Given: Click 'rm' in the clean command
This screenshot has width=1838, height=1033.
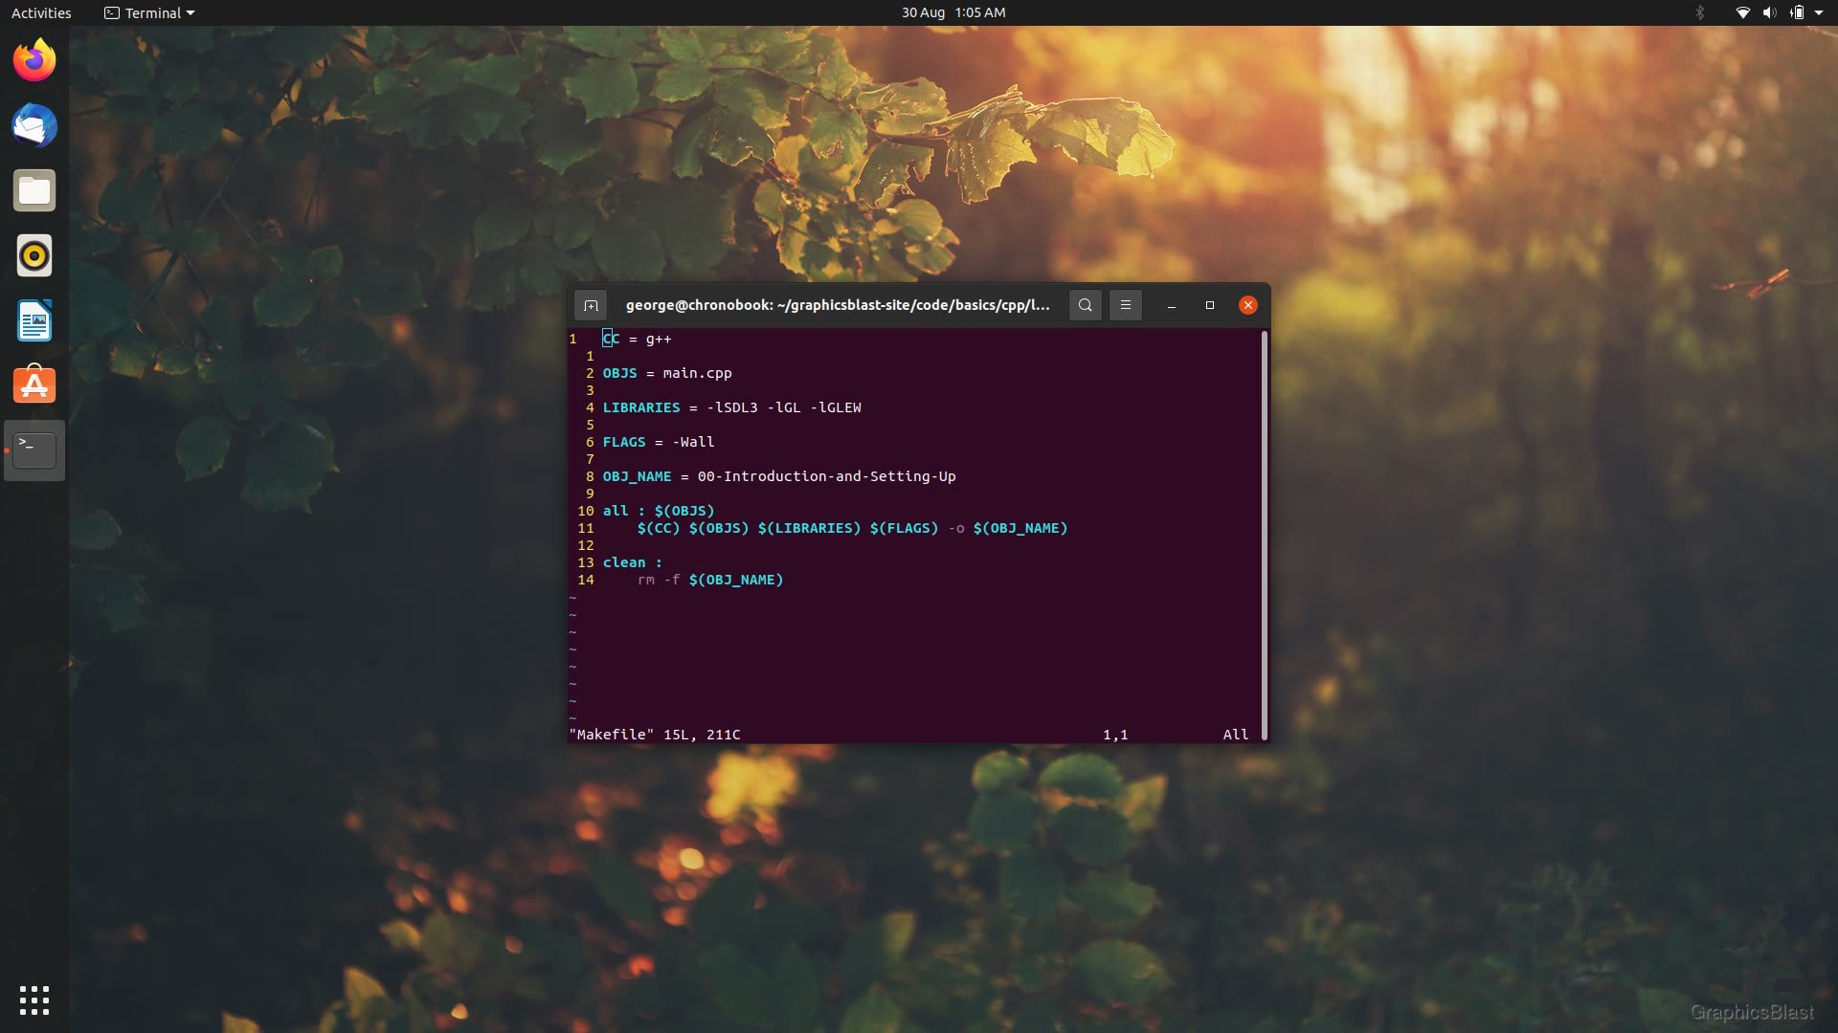Looking at the screenshot, I should coord(646,580).
